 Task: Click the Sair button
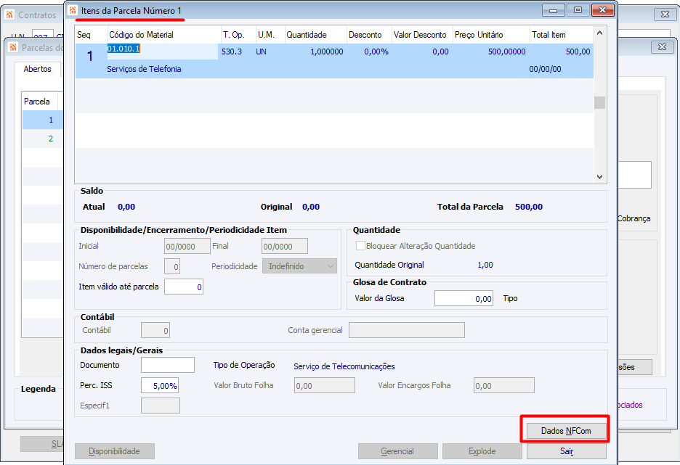(567, 451)
